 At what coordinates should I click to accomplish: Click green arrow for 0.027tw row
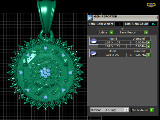click(x=149, y=55)
